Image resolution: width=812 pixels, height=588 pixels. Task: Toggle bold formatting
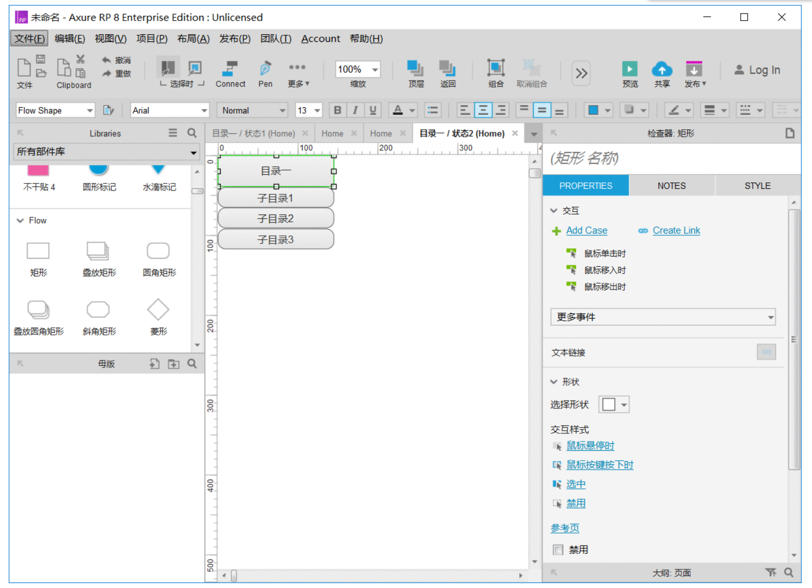[337, 110]
